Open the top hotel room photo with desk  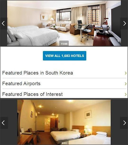point(64,23)
